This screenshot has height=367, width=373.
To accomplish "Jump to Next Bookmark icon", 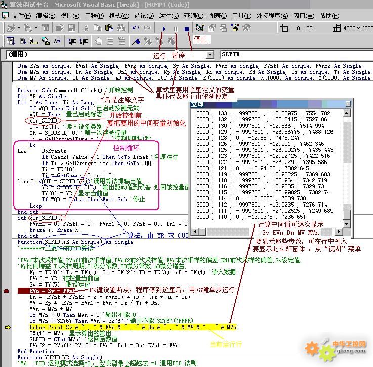I will point(147,41).
